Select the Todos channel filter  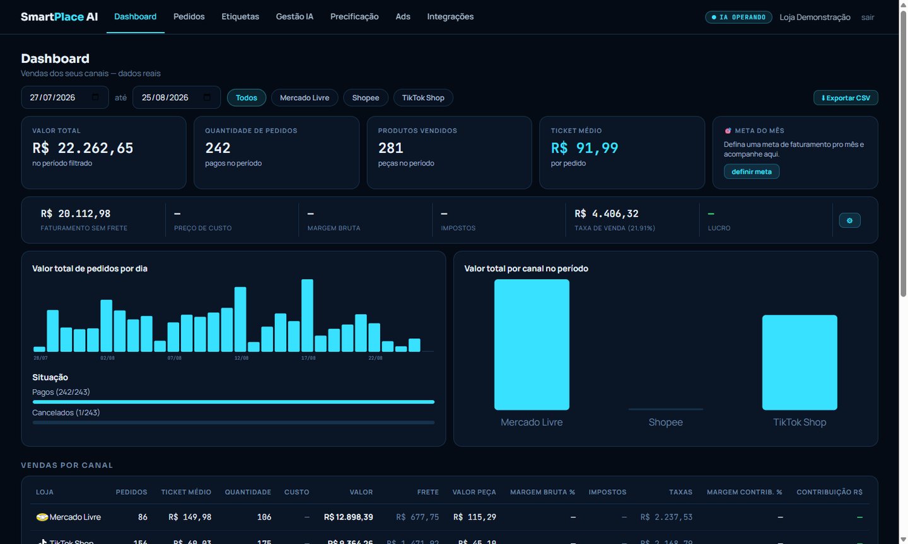click(x=247, y=98)
